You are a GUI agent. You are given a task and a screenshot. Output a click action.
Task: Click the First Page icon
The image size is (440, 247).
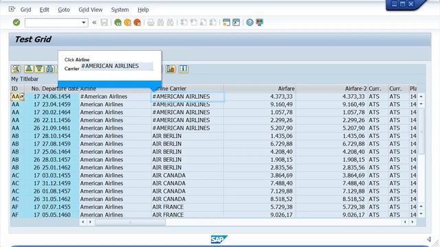point(184,23)
